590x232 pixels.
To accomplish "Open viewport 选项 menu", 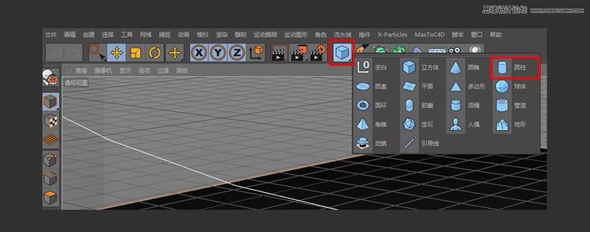I will (144, 70).
